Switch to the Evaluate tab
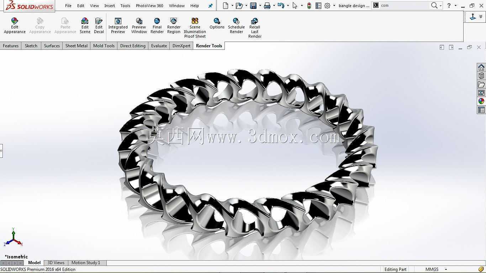Viewport: 486px width, 273px height. 159,46
